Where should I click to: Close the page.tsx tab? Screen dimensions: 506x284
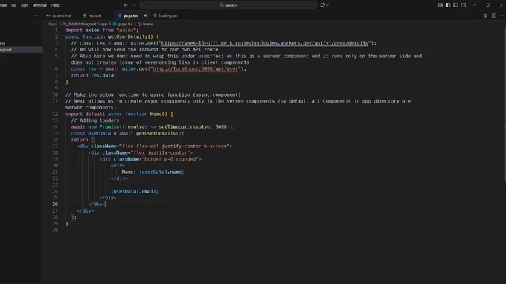point(145,16)
